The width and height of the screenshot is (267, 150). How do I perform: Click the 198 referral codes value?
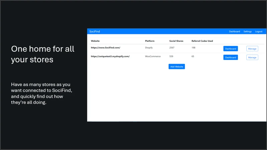click(x=193, y=48)
